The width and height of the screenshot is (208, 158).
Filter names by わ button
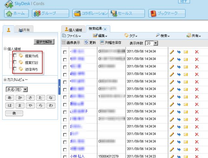click(51, 105)
